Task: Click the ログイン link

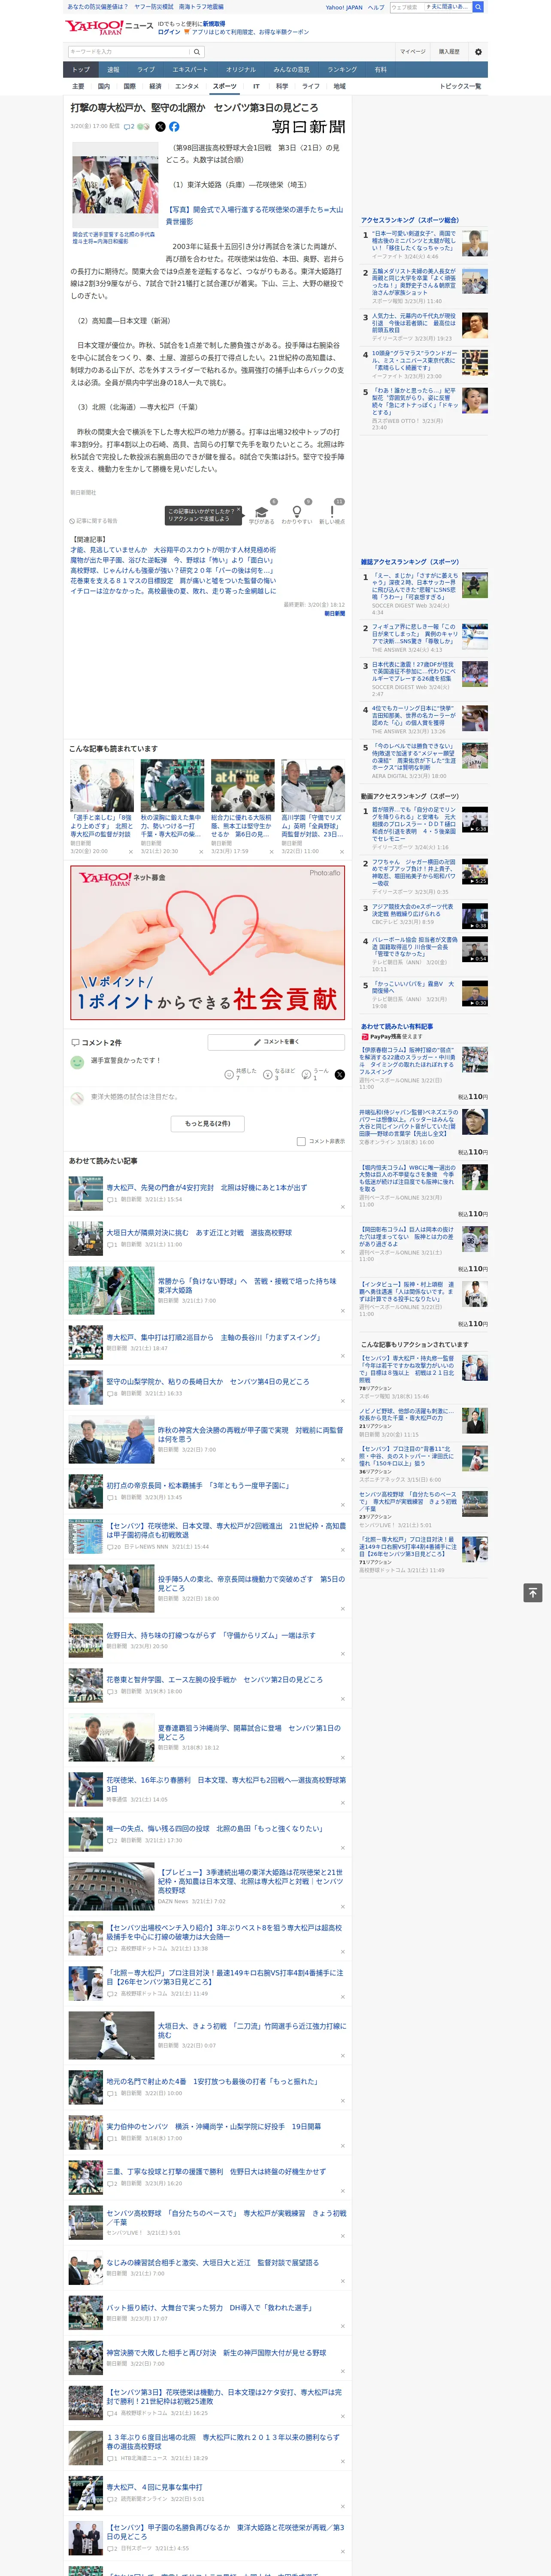Action: tap(169, 32)
